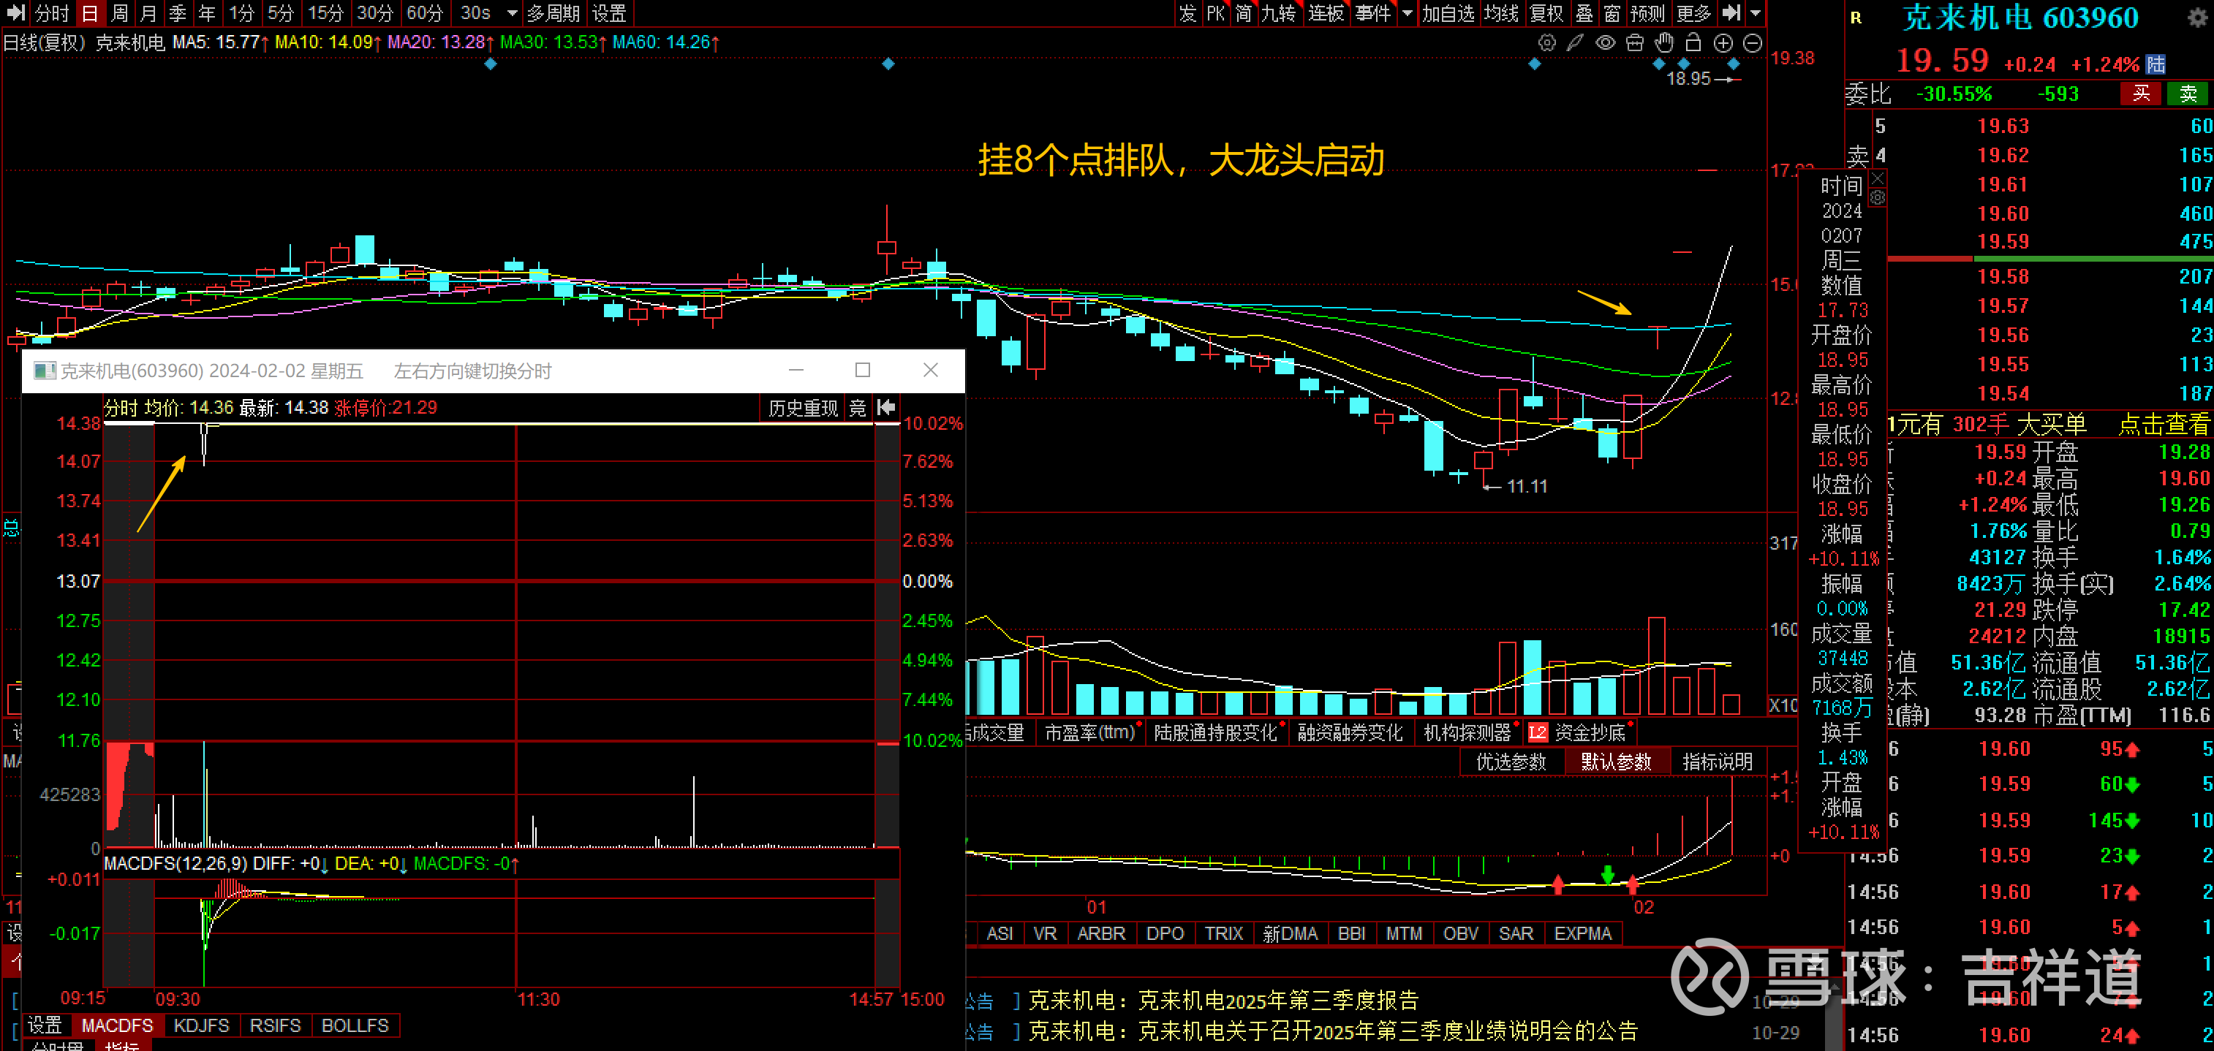Expand the dropdown arrow after 更多
2214x1051 pixels.
pos(1756,13)
